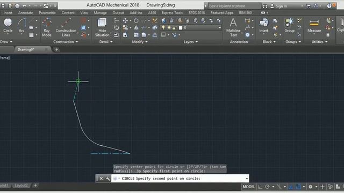Screen dimensions: 344x193
Task: Select the Trim tool in the Modify panel
Action: [x=144, y=27]
